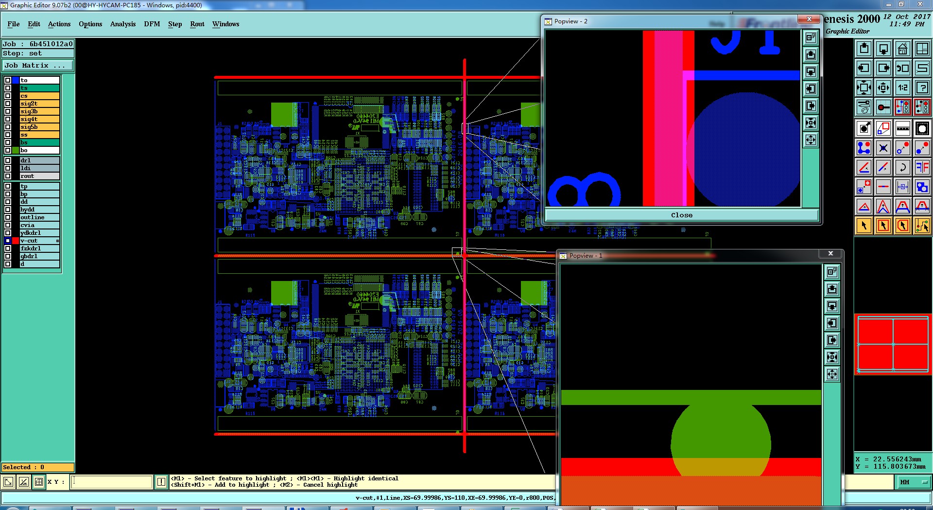
Task: Toggle the checkbox for layer sig2t
Action: pos(8,104)
